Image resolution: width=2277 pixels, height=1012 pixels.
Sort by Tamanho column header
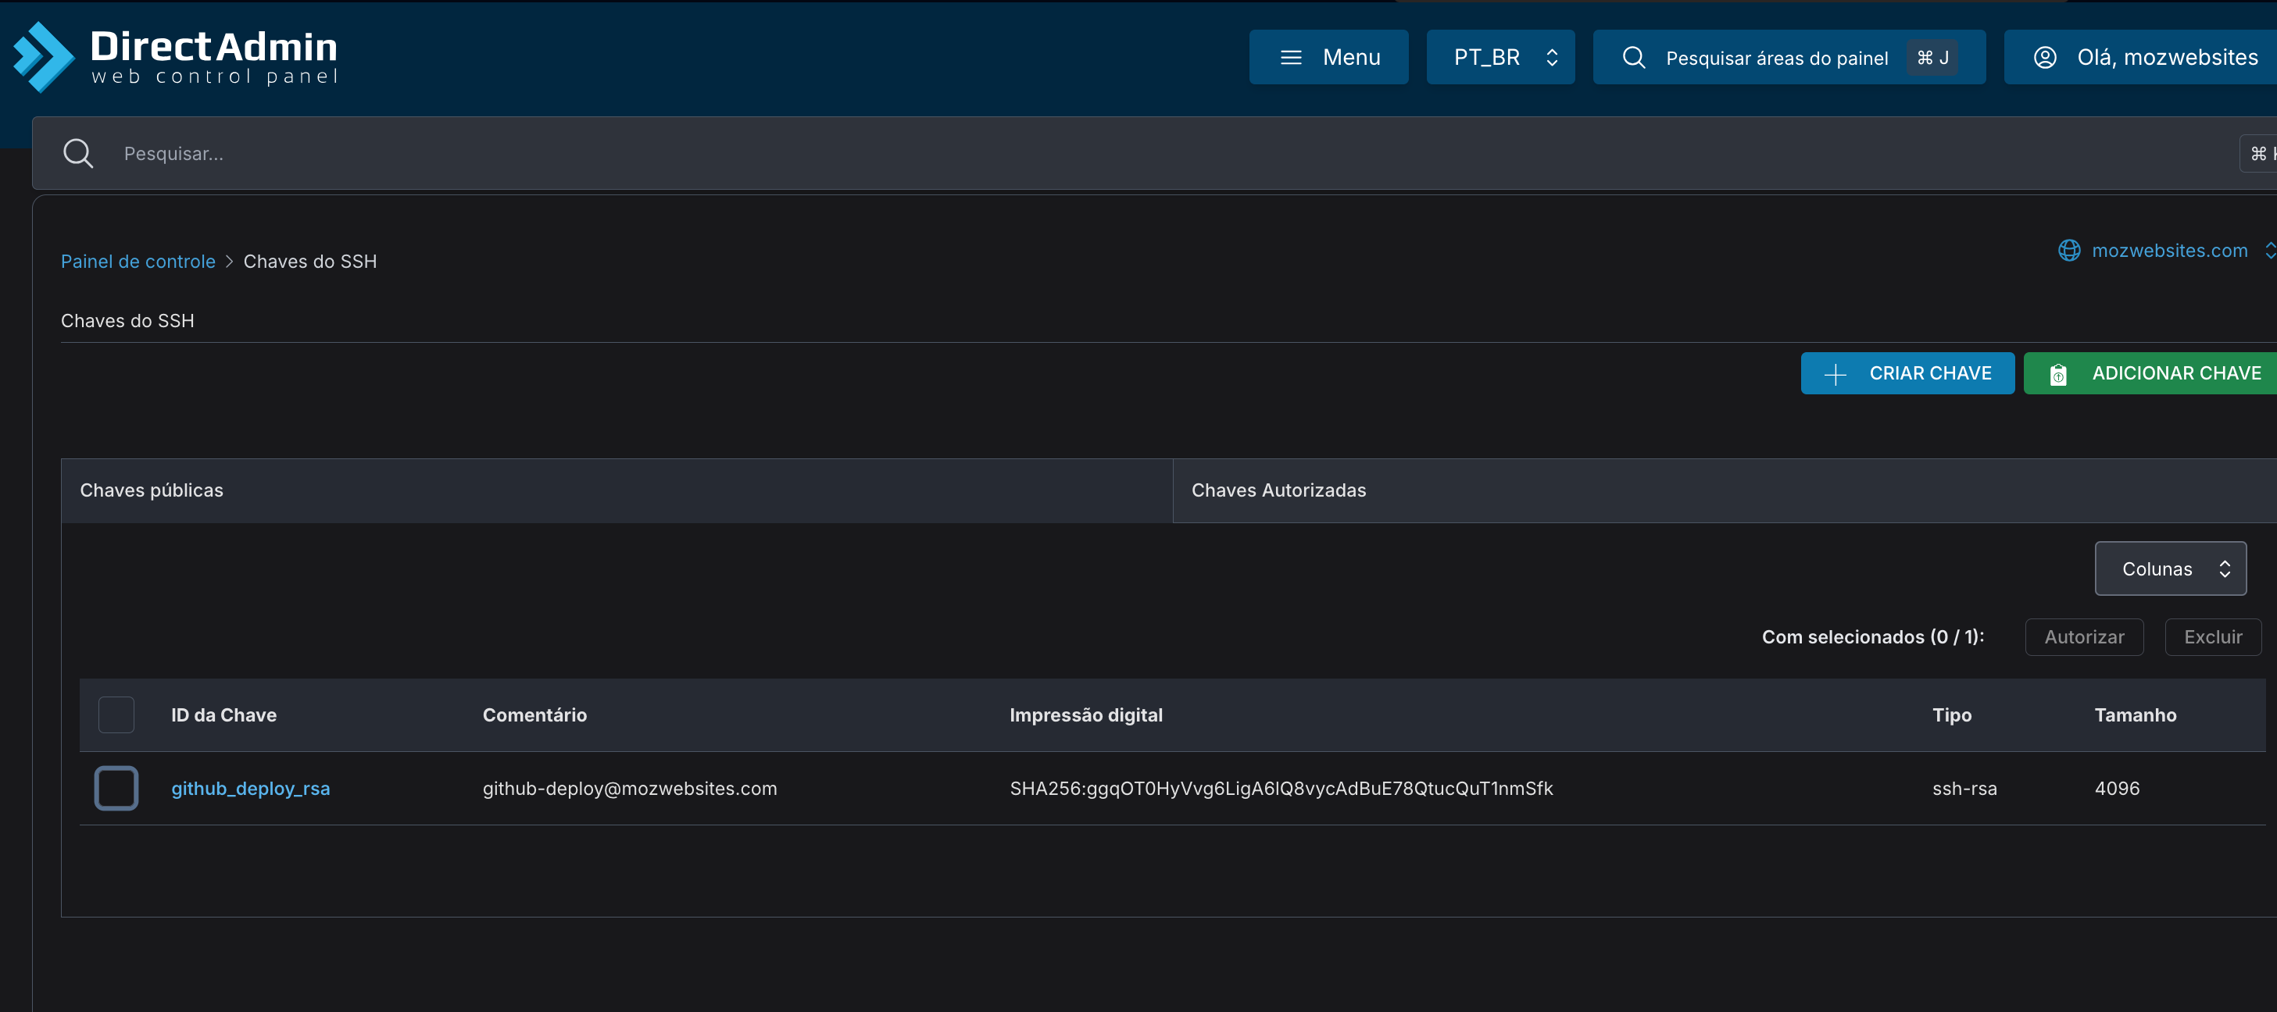(x=2135, y=714)
